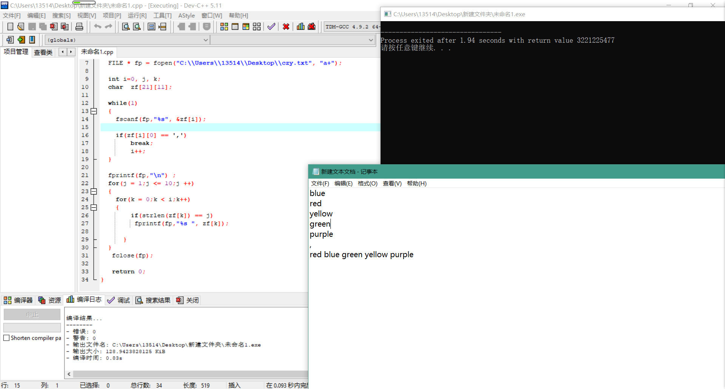Switch to the 调试 tab
This screenshot has width=725, height=389.
click(119, 300)
